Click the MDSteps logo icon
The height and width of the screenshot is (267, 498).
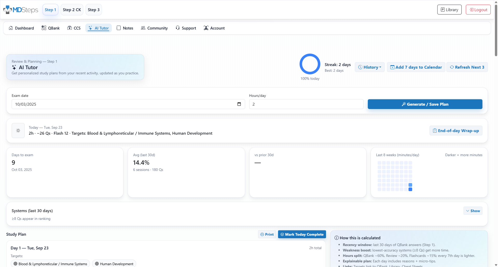tap(8, 10)
